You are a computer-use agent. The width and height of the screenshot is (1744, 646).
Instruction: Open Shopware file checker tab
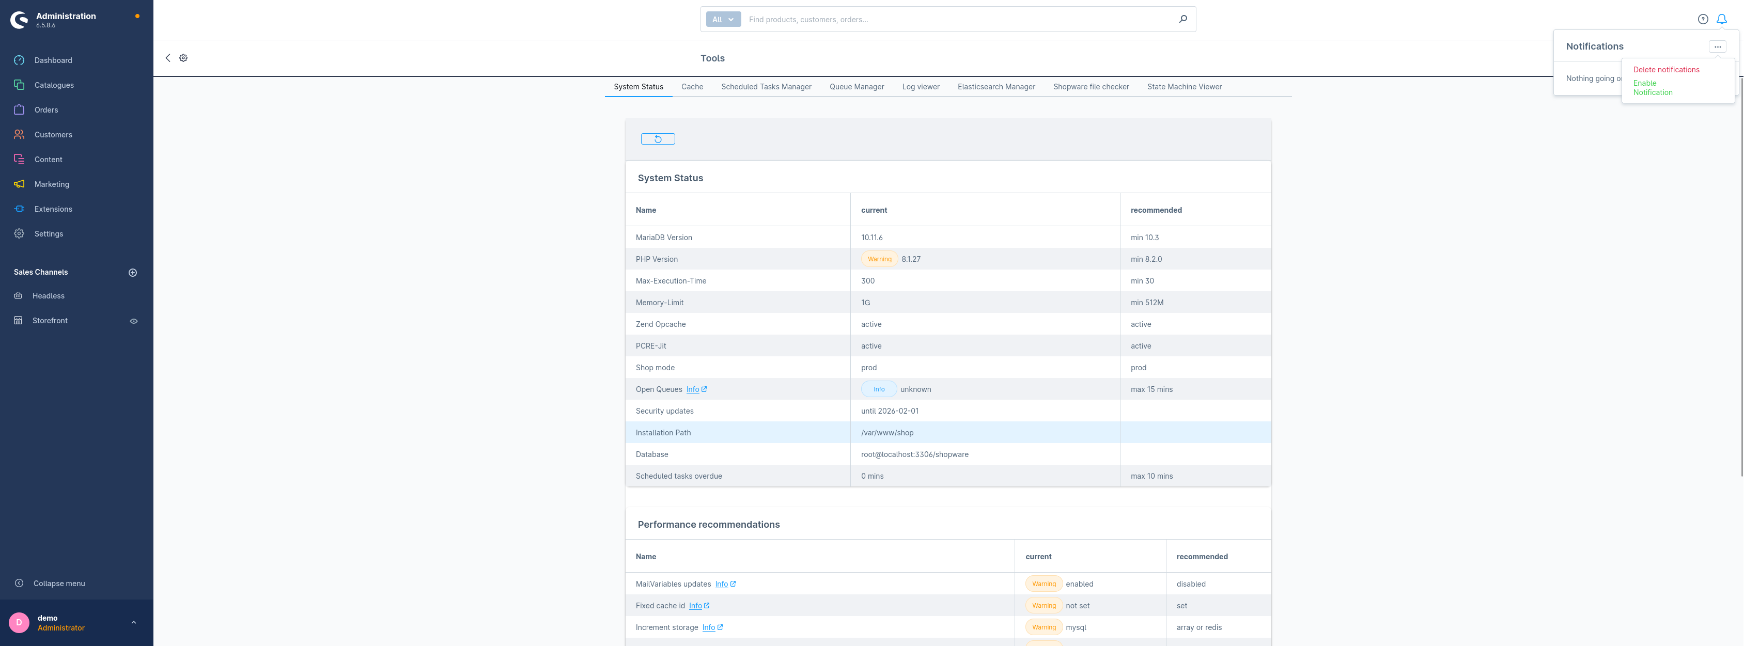point(1091,87)
